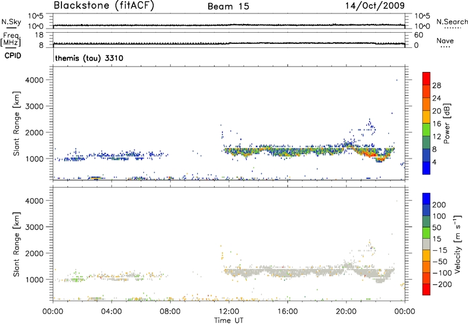
Task: Click the 28 label on the power colorbar
Action: point(436,85)
